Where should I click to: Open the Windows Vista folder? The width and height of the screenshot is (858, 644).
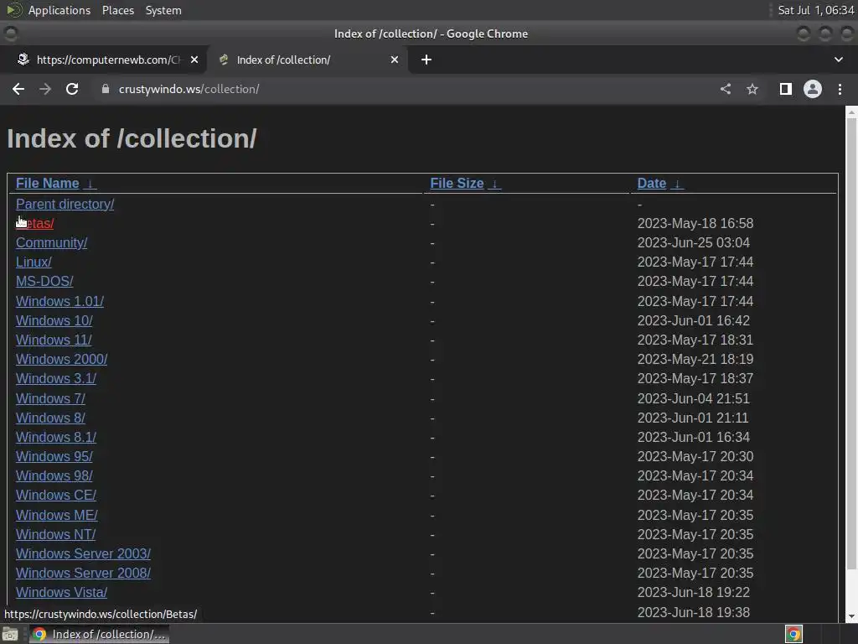[x=62, y=593]
